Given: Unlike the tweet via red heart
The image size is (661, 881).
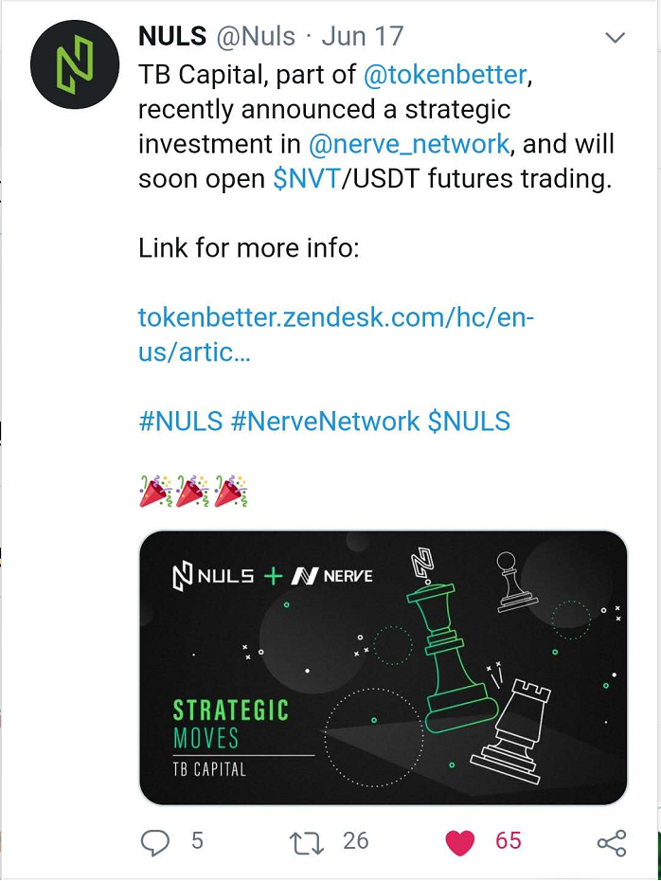Looking at the screenshot, I should [460, 842].
